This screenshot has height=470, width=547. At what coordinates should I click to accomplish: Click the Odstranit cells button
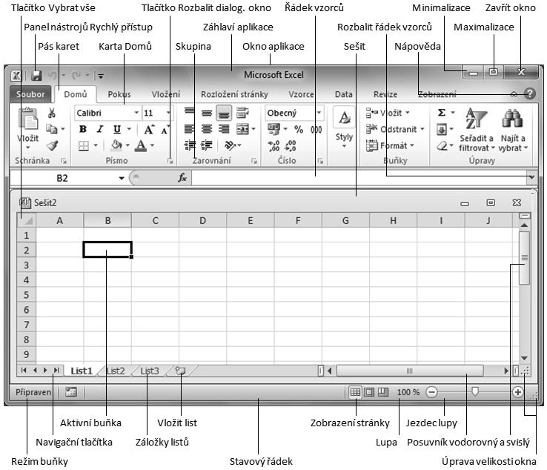click(395, 130)
